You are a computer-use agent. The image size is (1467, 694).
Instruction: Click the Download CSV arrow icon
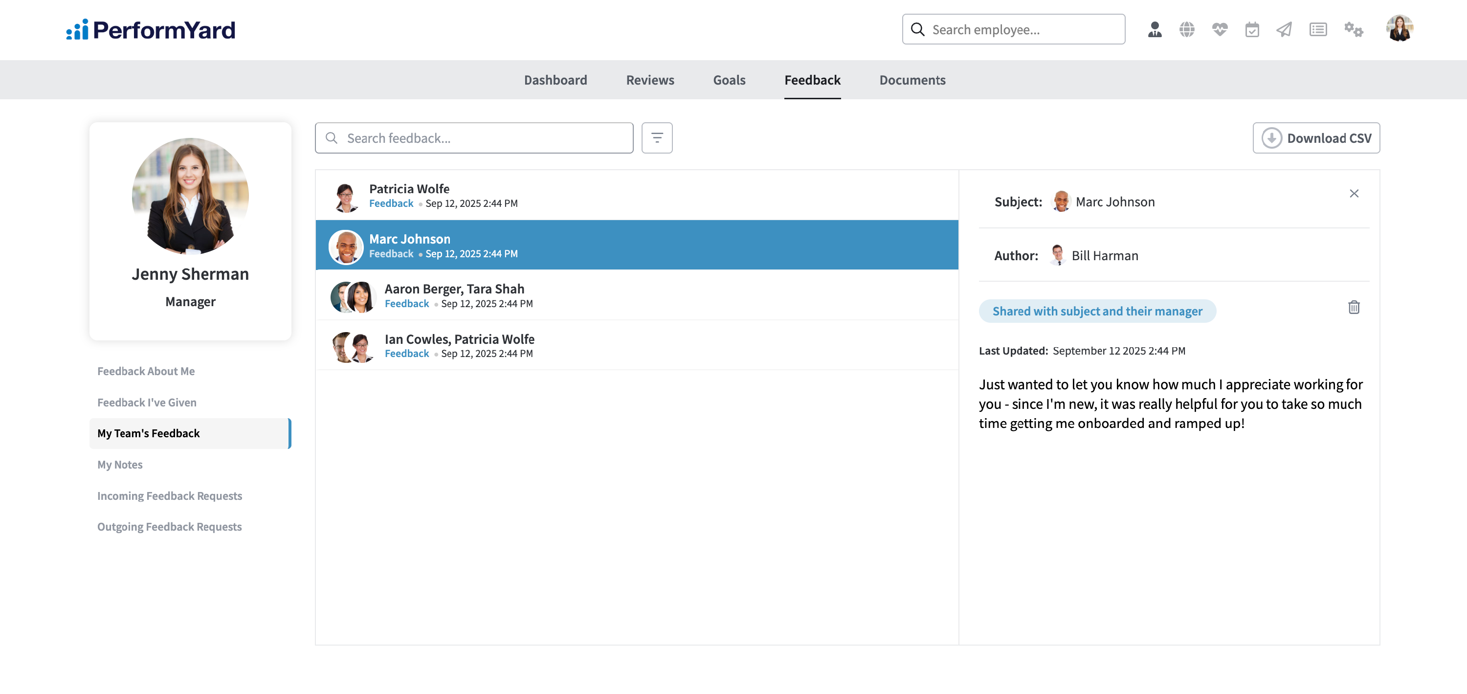click(x=1271, y=138)
